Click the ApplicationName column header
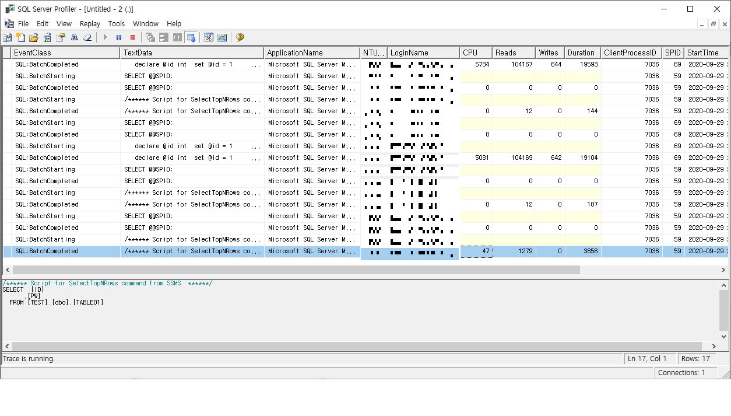 tap(312, 53)
